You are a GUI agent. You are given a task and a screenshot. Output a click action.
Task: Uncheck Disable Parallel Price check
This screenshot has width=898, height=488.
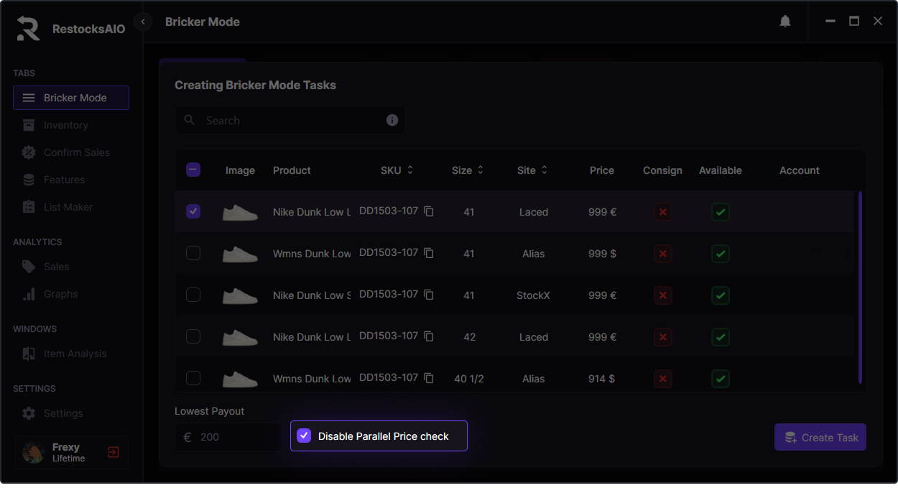304,436
